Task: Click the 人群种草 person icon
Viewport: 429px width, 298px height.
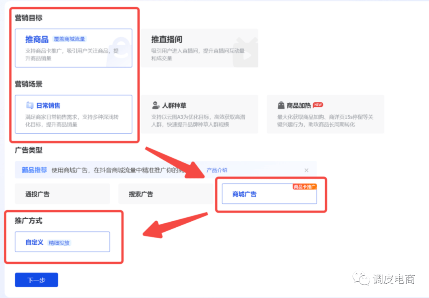Action: point(156,105)
